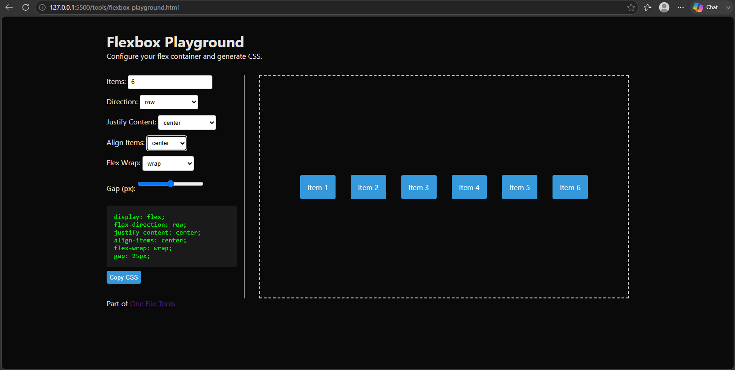Screen dimensions: 735x370
Task: Click the 'flex-direction: row;' code line
Action: tap(150, 225)
